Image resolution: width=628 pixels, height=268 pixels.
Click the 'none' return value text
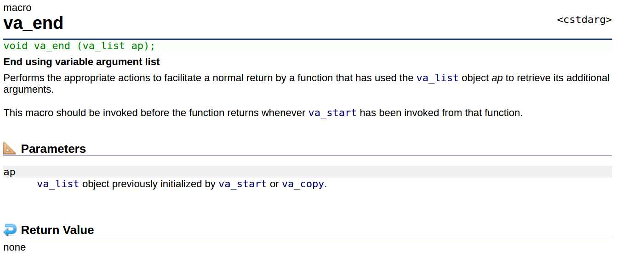[x=15, y=247]
